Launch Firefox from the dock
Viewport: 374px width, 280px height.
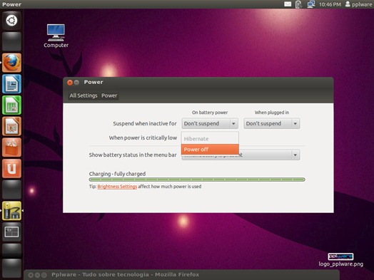pyautogui.click(x=11, y=63)
